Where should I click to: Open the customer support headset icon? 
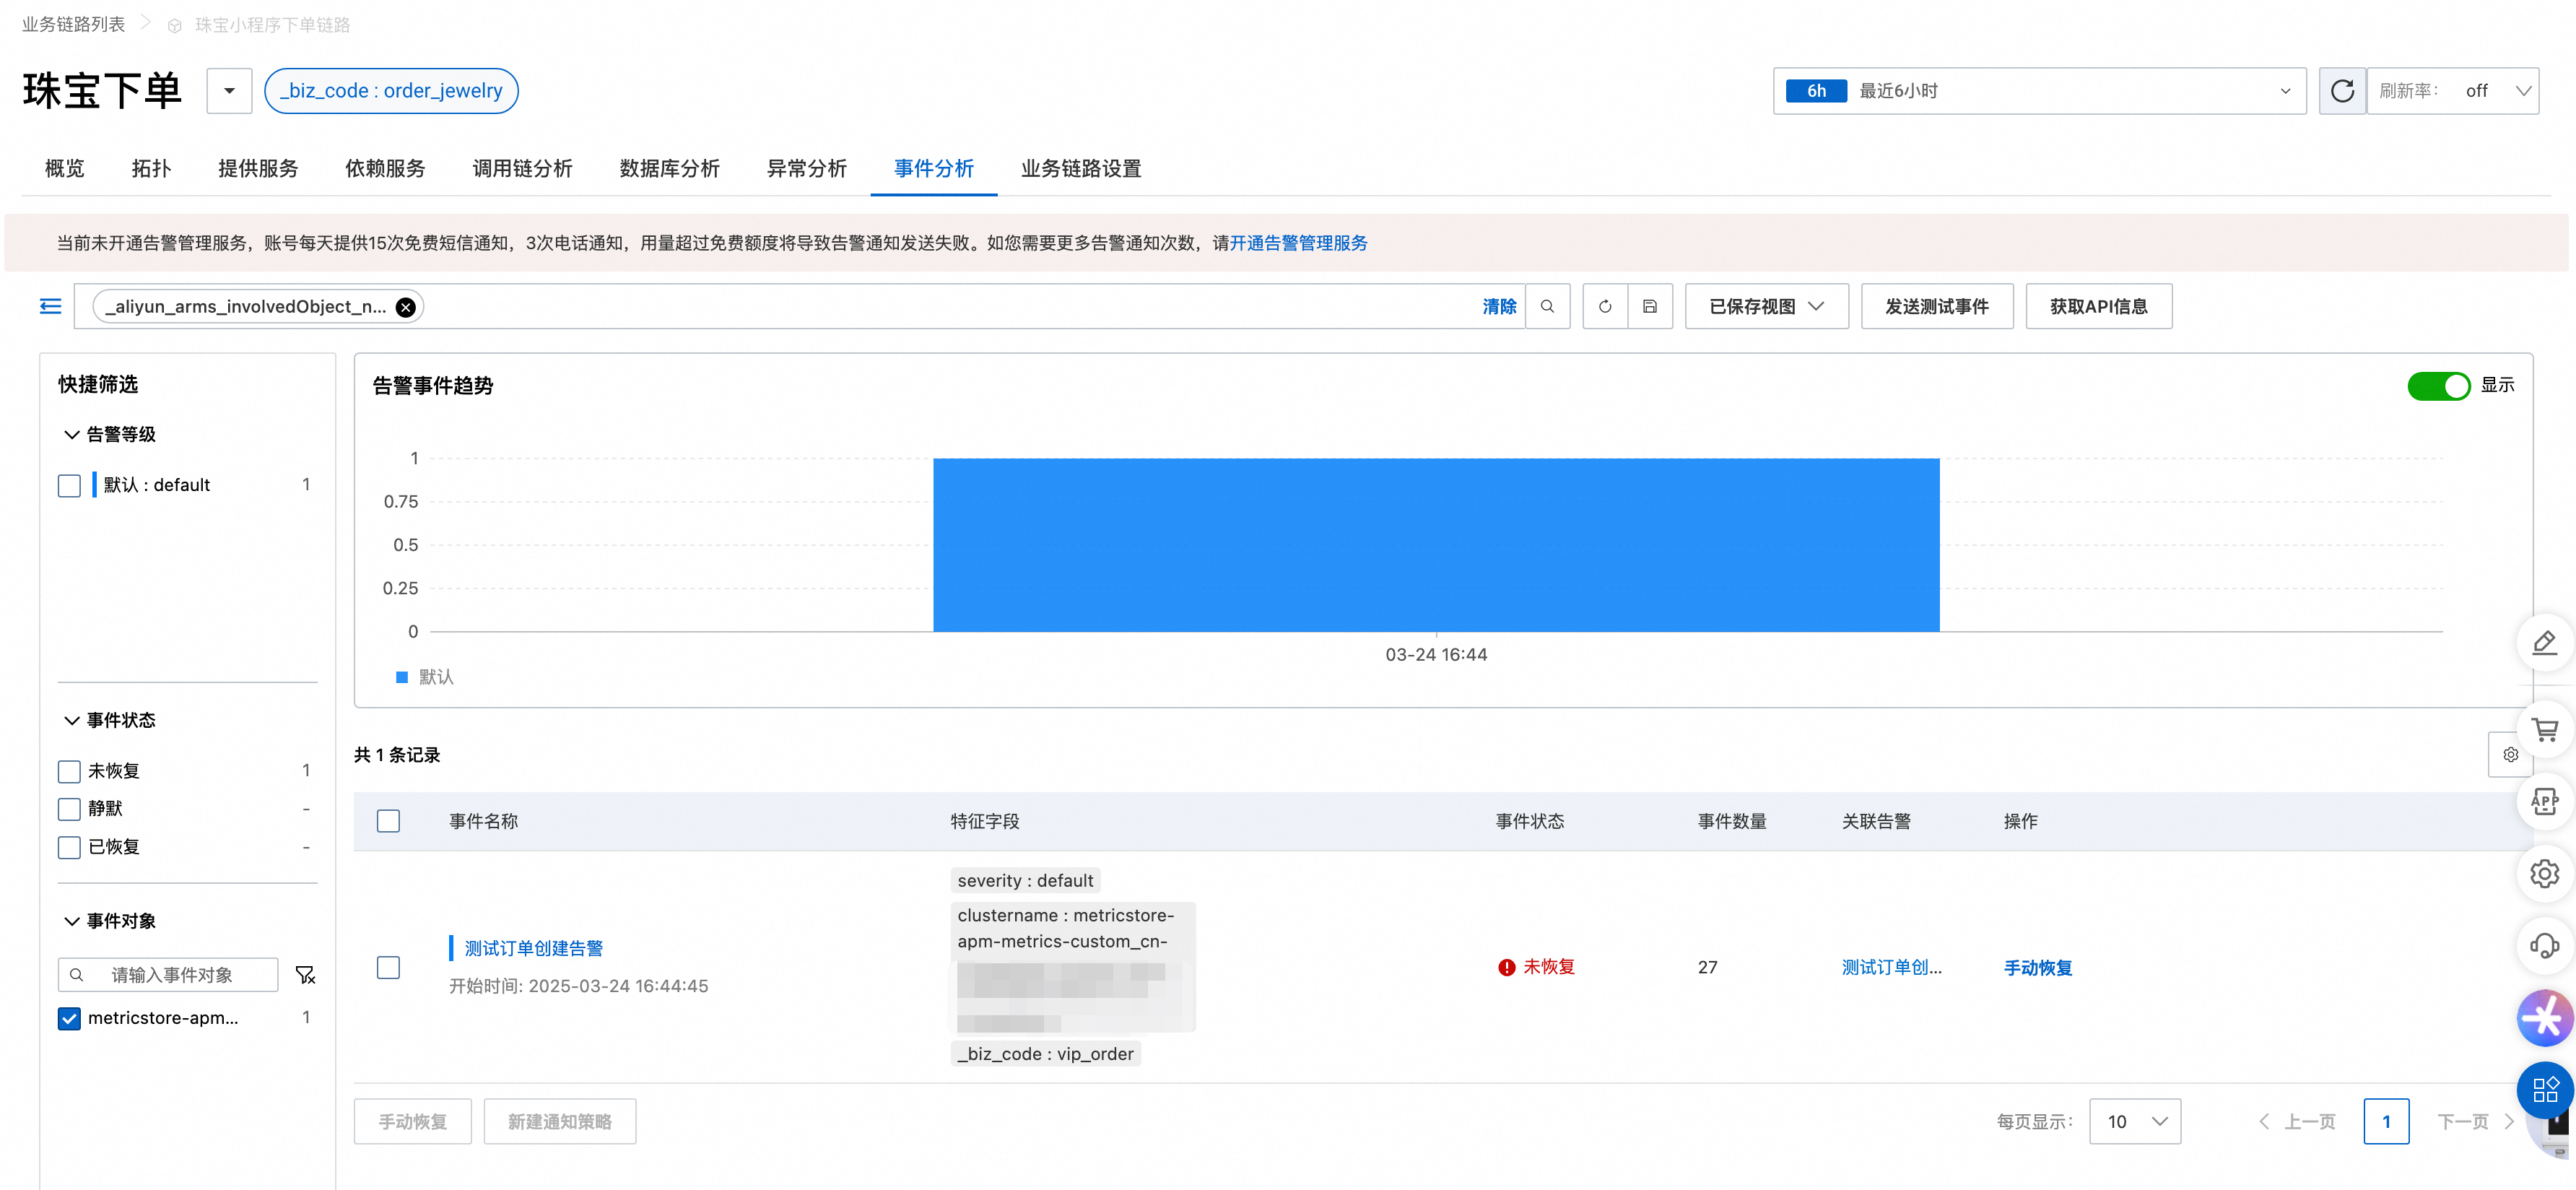[x=2544, y=945]
